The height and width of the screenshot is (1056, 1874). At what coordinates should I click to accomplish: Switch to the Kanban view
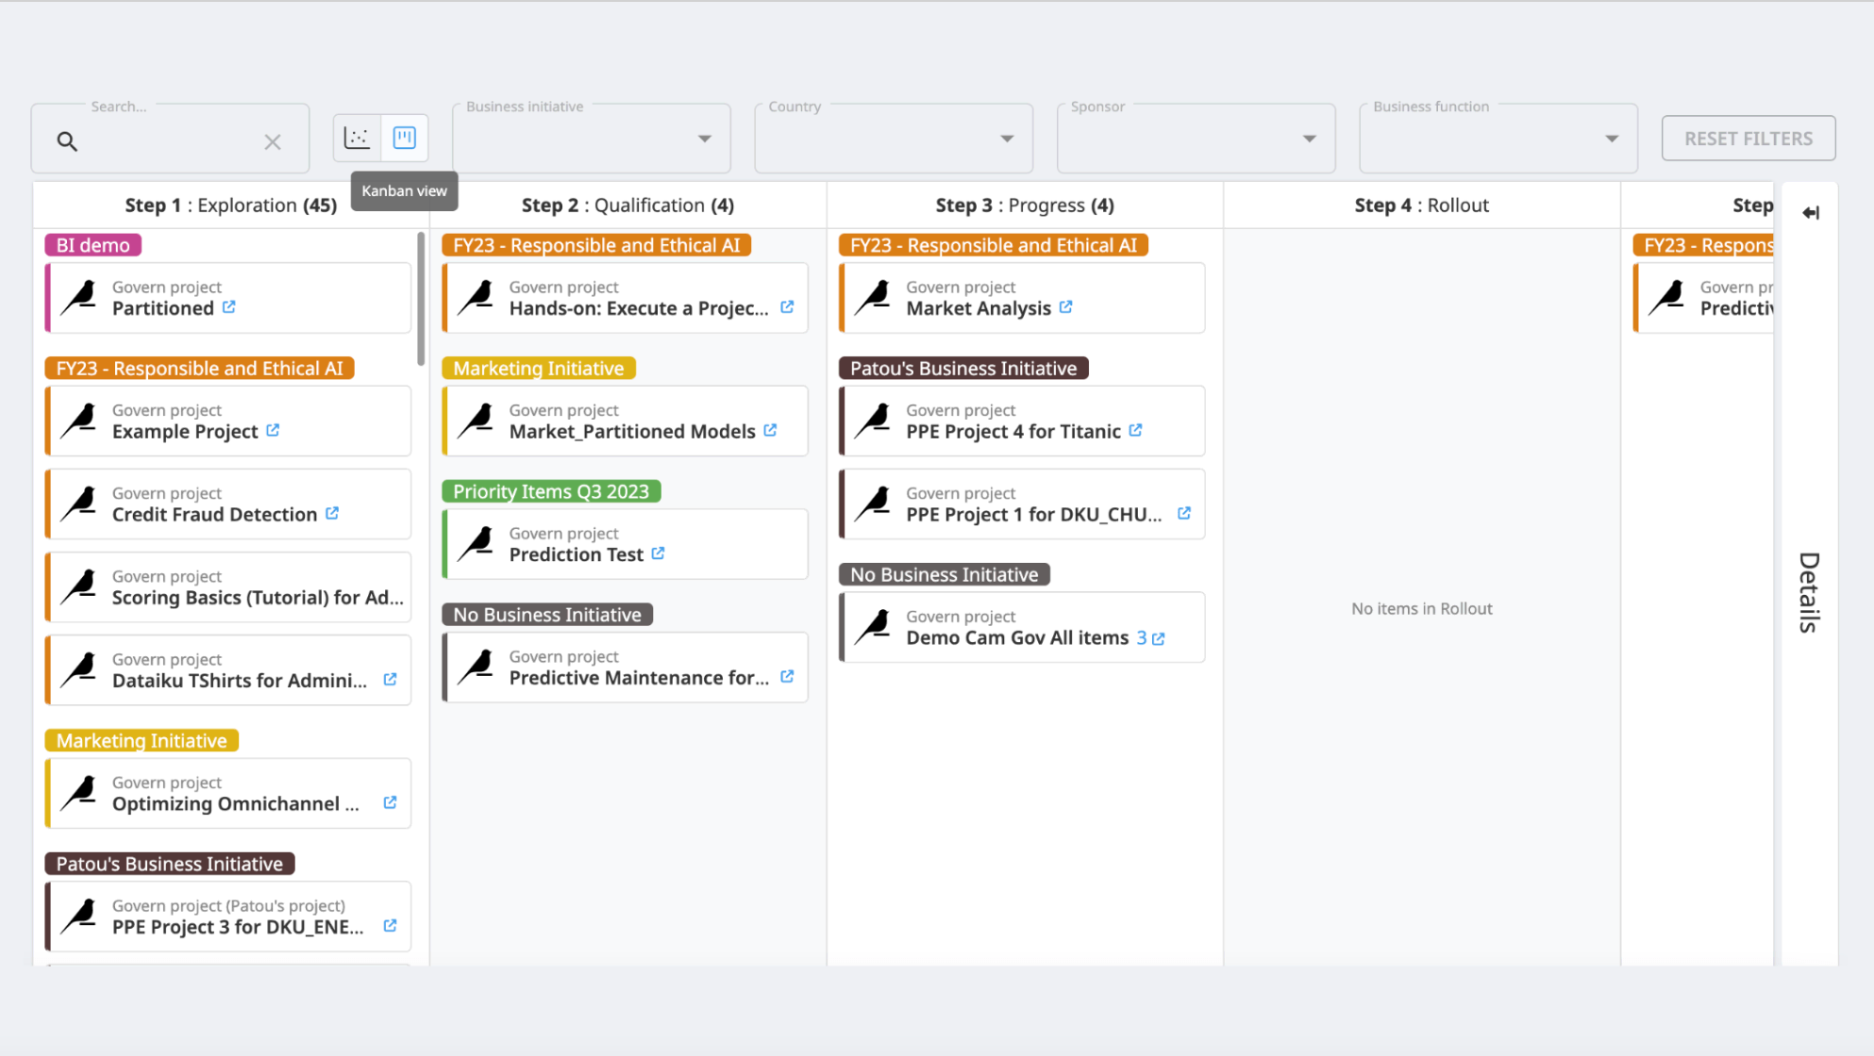405,138
